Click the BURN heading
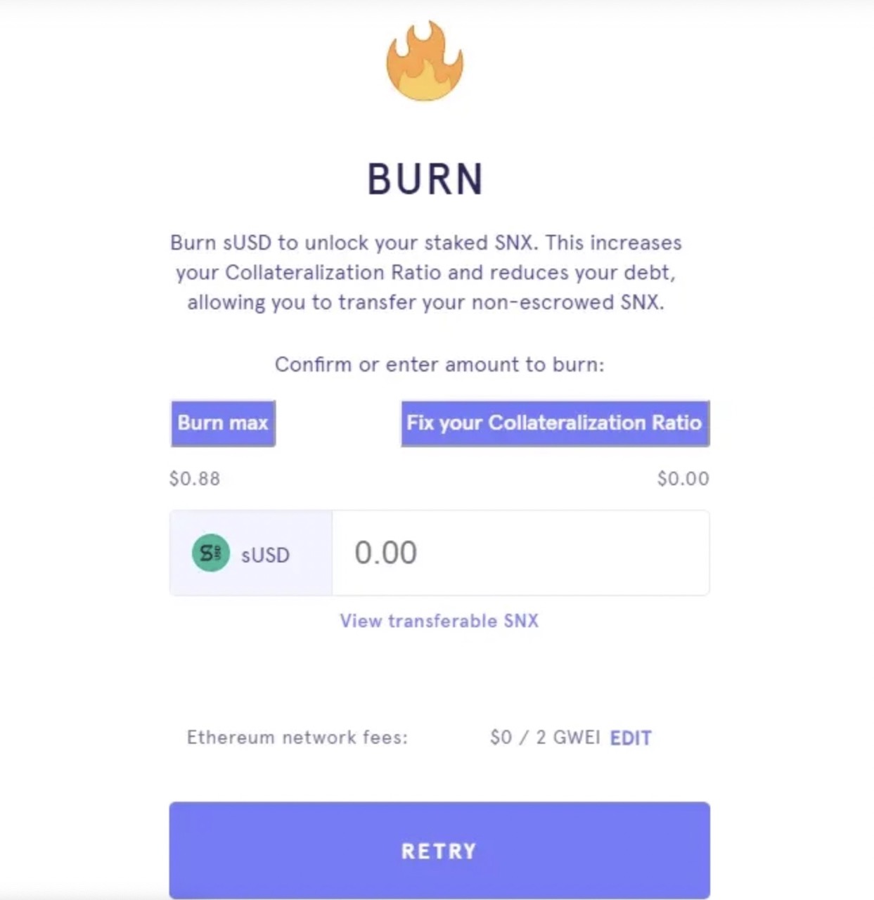This screenshot has height=900, width=874. point(425,178)
